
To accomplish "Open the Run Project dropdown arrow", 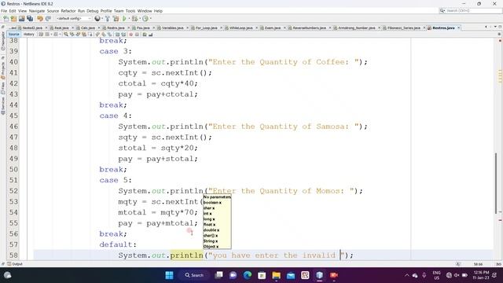I will (x=129, y=19).
